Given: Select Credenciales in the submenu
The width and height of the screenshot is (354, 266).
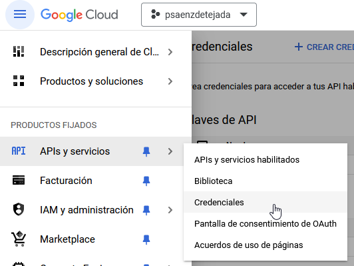Looking at the screenshot, I should tap(265, 202).
